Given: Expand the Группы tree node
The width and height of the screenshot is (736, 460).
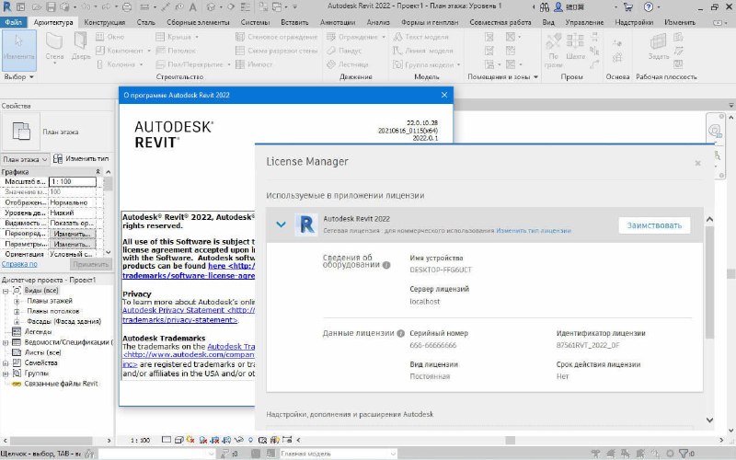Looking at the screenshot, I should (6, 374).
